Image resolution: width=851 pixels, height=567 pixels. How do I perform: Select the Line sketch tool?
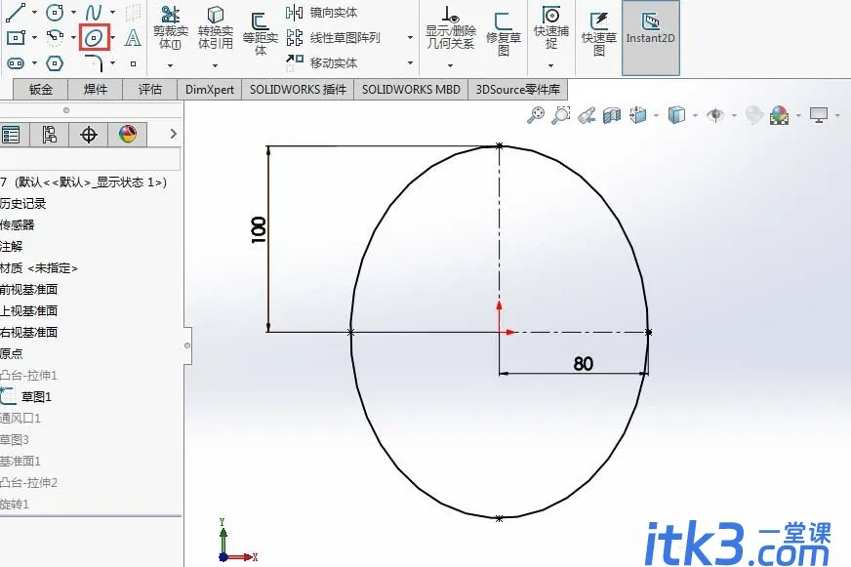pyautogui.click(x=16, y=12)
